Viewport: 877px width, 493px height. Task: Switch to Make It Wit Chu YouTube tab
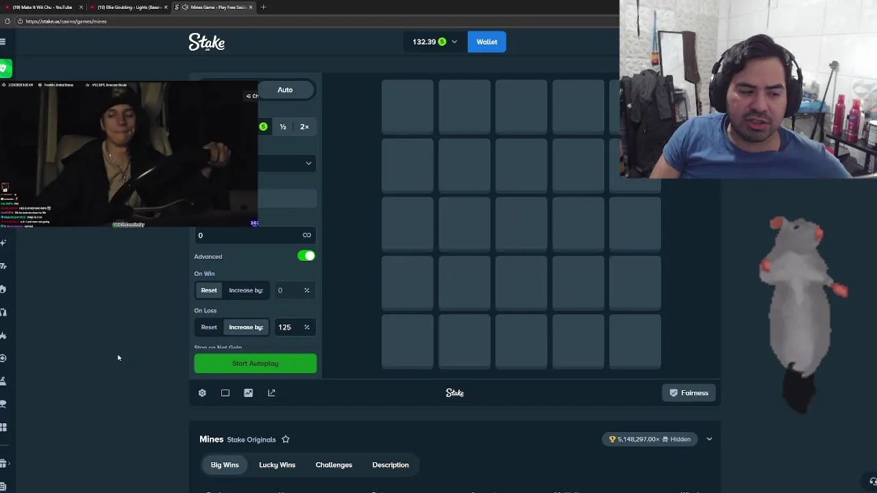pos(42,7)
